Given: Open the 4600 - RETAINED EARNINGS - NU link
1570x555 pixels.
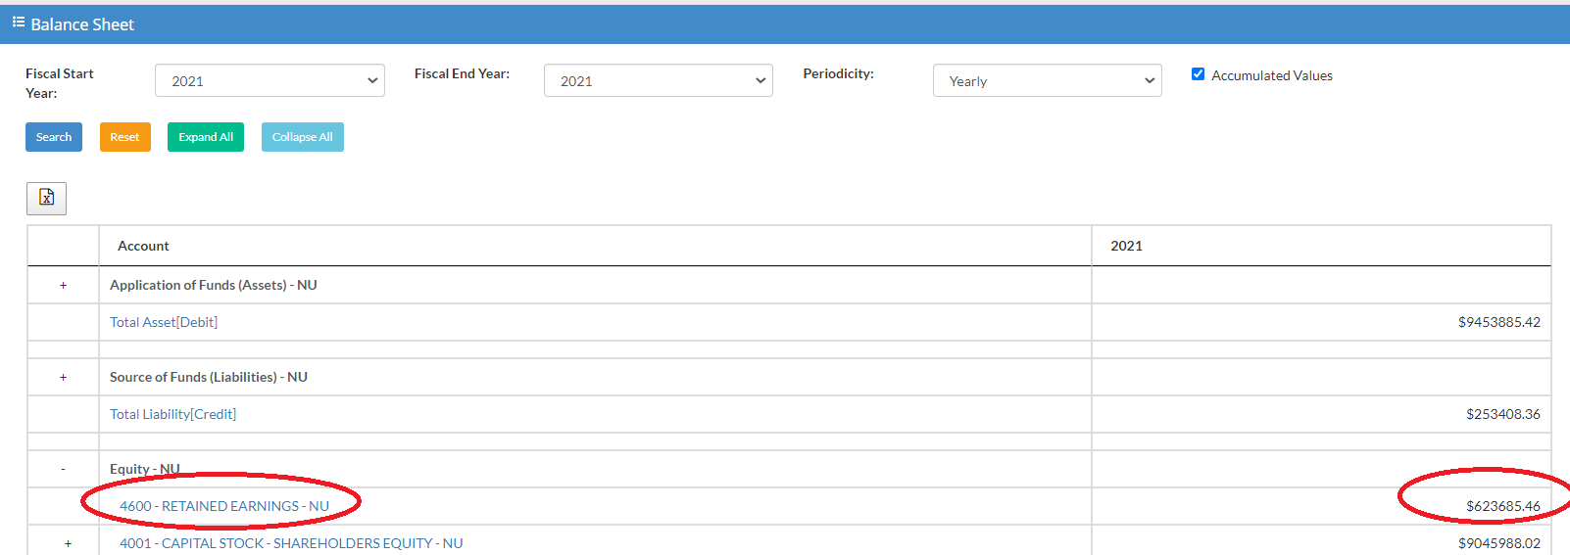Looking at the screenshot, I should pos(224,506).
